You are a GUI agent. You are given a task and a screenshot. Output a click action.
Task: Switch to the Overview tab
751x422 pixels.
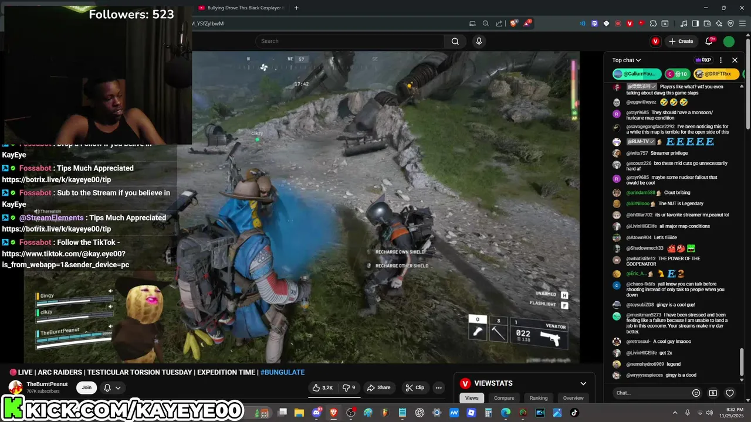click(x=573, y=398)
